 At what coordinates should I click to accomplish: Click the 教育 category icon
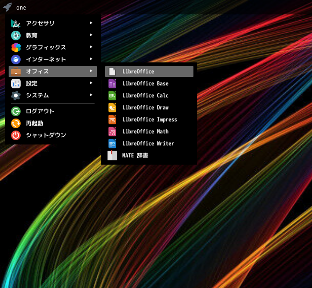(16, 36)
